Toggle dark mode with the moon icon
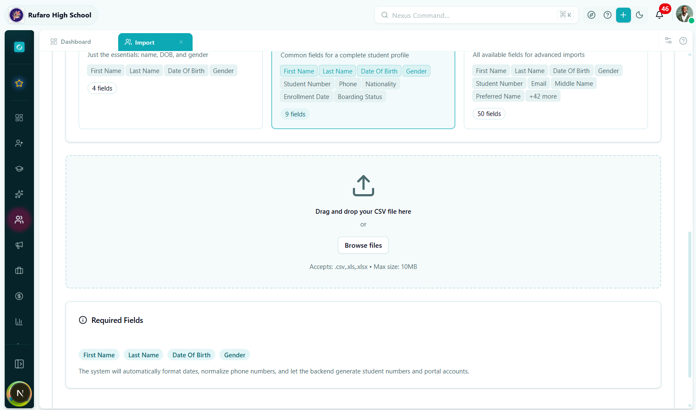The width and height of the screenshot is (696, 410). click(x=639, y=15)
